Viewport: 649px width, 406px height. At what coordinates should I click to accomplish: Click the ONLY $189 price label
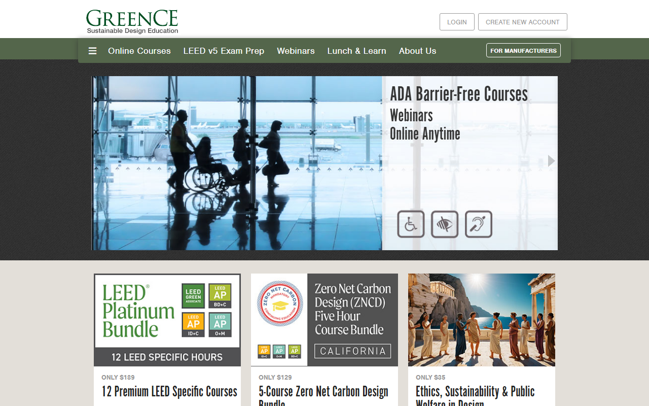click(118, 377)
